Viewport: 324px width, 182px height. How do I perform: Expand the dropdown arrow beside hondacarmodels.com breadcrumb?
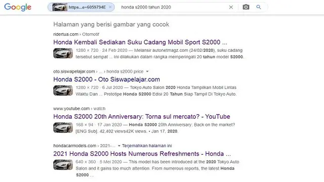tap(119, 146)
